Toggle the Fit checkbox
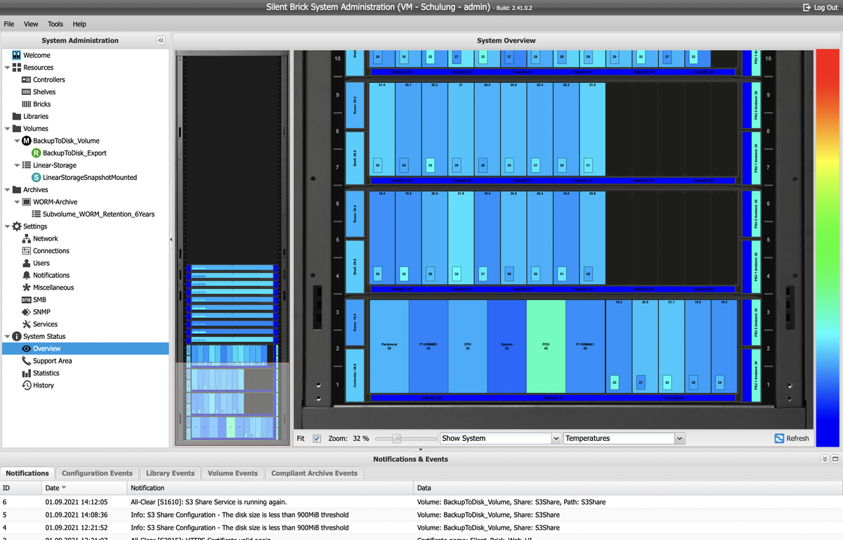 coord(317,439)
